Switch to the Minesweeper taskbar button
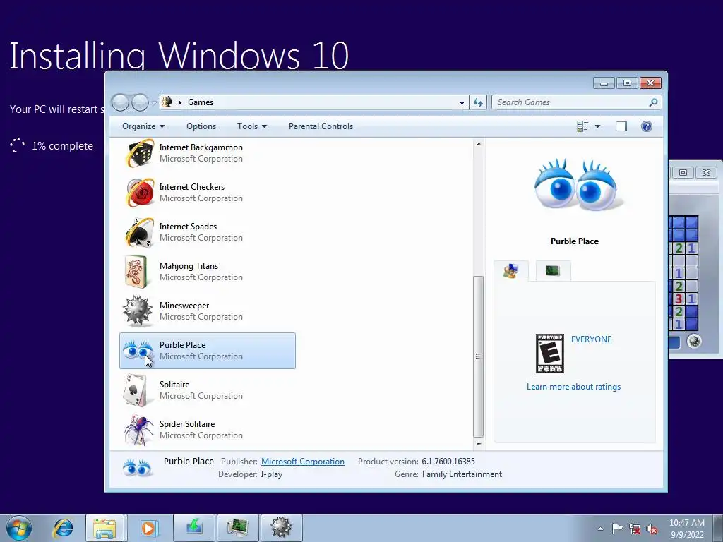This screenshot has height=542, width=723. coord(281,528)
